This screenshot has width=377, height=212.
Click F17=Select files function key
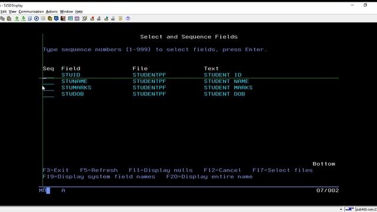point(283,170)
